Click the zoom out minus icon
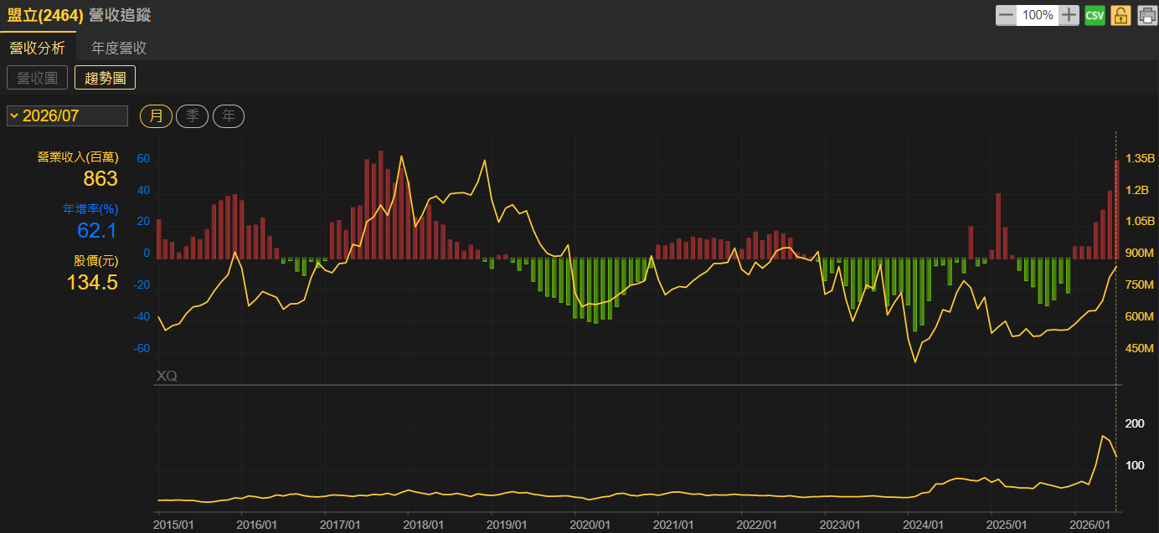 (1006, 15)
